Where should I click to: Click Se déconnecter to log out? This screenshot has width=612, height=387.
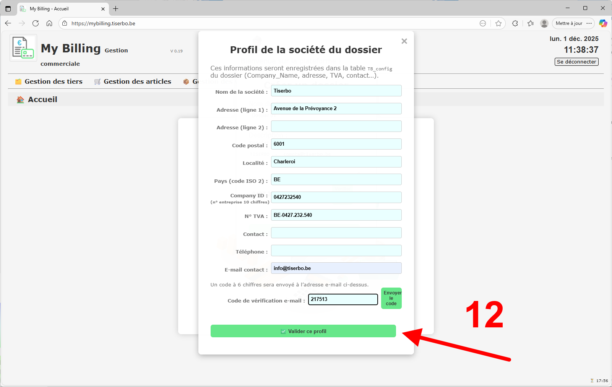click(x=576, y=62)
